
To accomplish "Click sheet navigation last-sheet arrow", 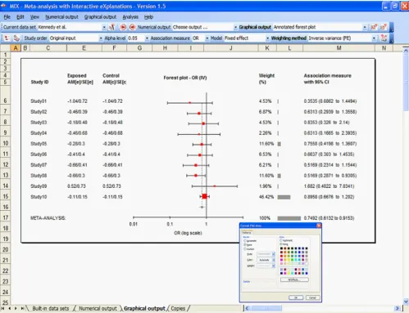I will click(22, 308).
